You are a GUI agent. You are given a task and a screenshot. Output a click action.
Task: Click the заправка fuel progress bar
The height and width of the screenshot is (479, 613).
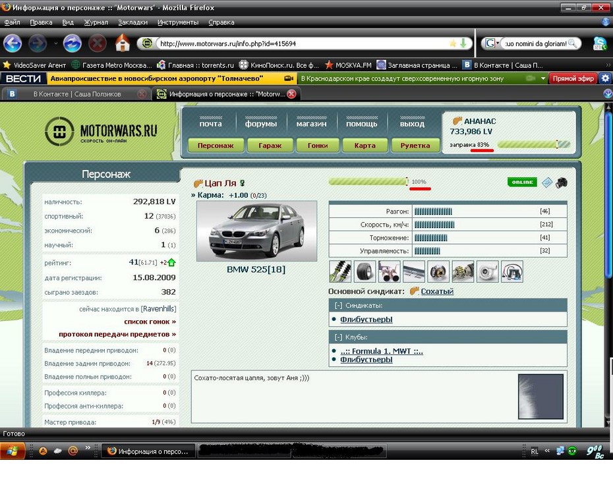(534, 144)
